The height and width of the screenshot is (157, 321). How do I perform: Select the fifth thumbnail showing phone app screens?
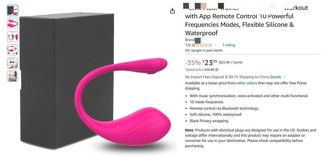click(13, 63)
